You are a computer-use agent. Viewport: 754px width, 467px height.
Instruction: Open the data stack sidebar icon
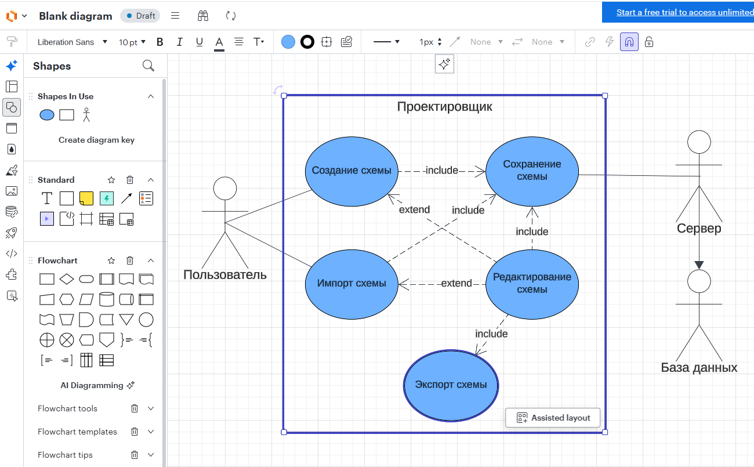click(x=12, y=212)
